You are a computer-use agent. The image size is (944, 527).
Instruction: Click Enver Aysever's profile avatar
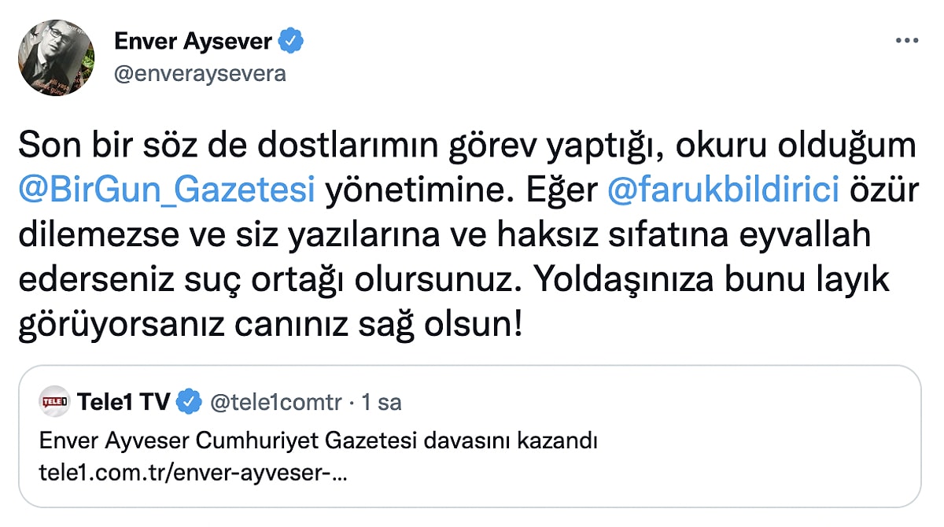tap(56, 57)
